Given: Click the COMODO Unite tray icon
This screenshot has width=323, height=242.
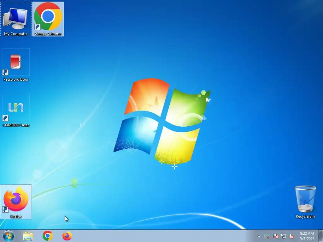Looking at the screenshot, I should tap(267, 236).
